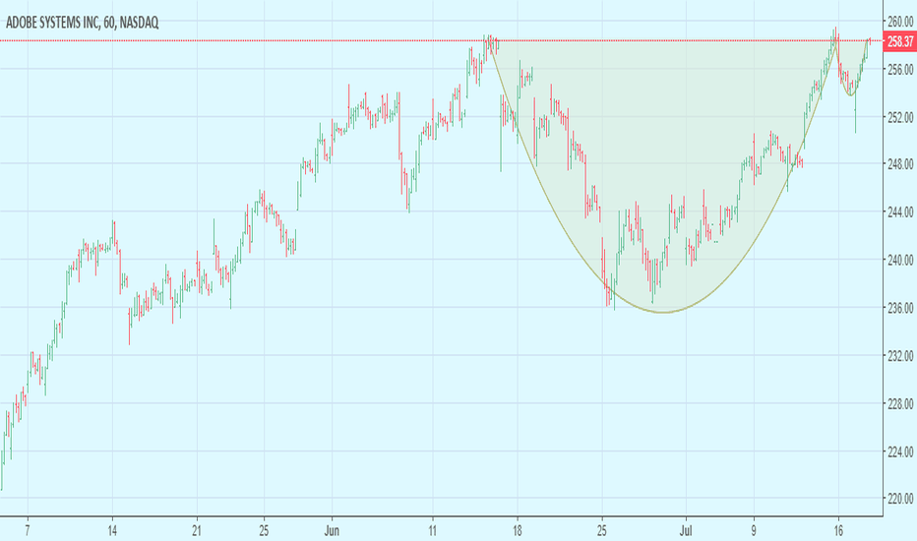Click the ADOBE SYSTEMS INC, 60, NASDAQ title
This screenshot has height=541, width=917.
[x=82, y=23]
